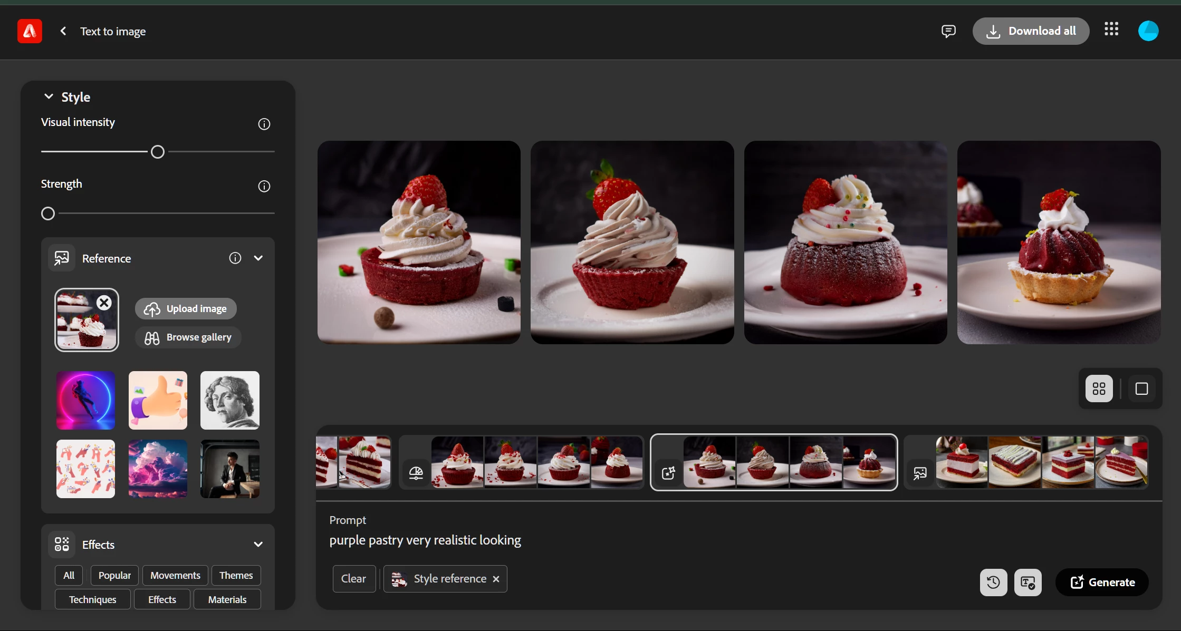Screen dimensions: 1181x631
Task: Collapse the Effects panel chevron
Action: [258, 545]
